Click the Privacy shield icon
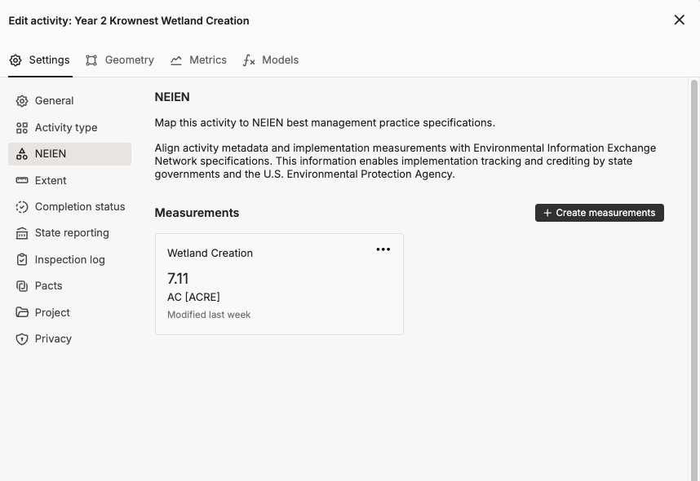The height and width of the screenshot is (481, 700). pyautogui.click(x=22, y=339)
